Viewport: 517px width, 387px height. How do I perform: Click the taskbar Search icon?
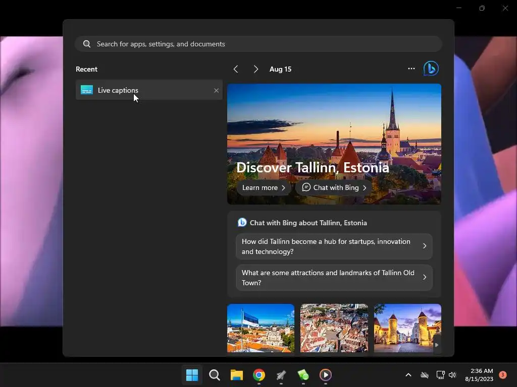pyautogui.click(x=214, y=375)
